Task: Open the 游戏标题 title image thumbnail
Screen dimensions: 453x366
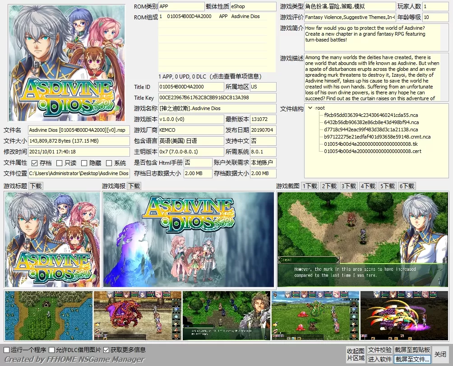Action: click(52, 240)
